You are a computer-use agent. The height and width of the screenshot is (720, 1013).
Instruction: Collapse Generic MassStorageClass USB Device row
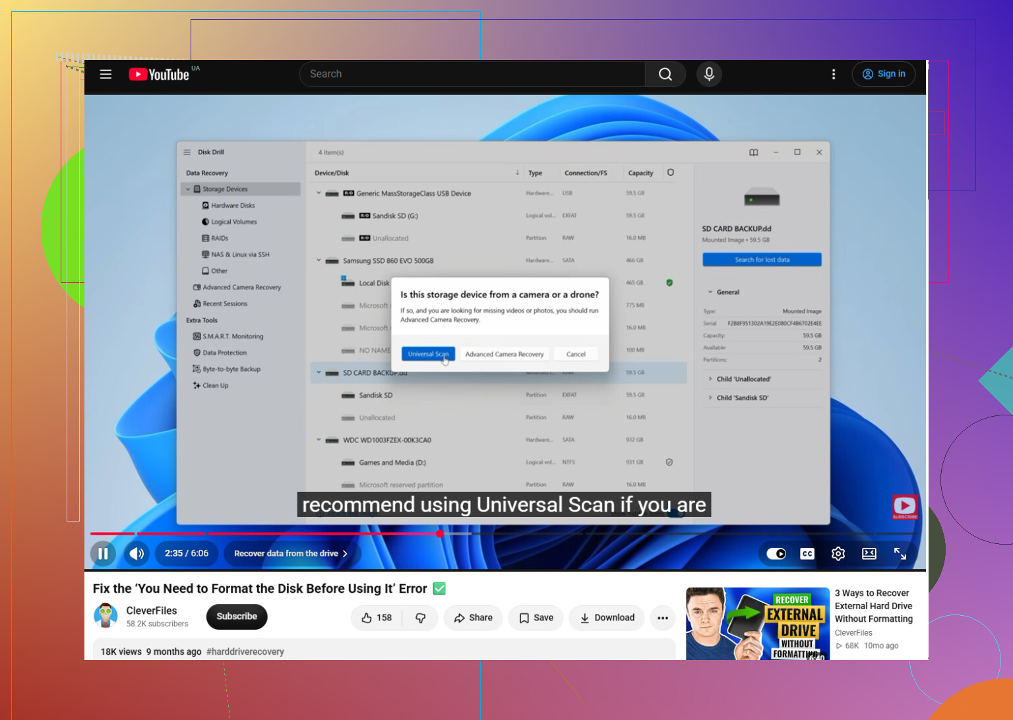pos(319,193)
